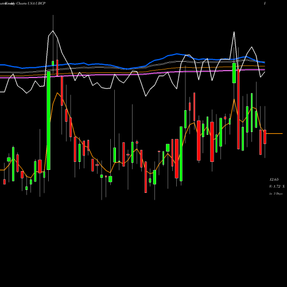The image size is (287, 287).
Task: Click the short green candle atop the white line's right peak
Action: (234, 73)
